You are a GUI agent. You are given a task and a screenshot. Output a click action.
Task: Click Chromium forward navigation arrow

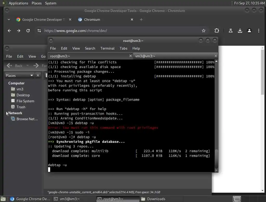click(19, 31)
